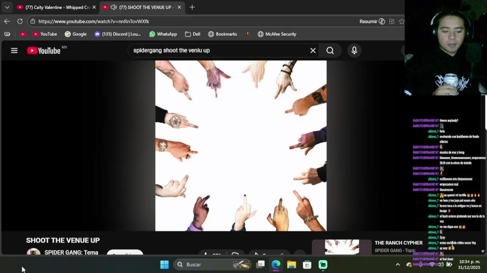The width and height of the screenshot is (487, 273).
Task: Open File Explorer from taskbar
Action: point(291,265)
